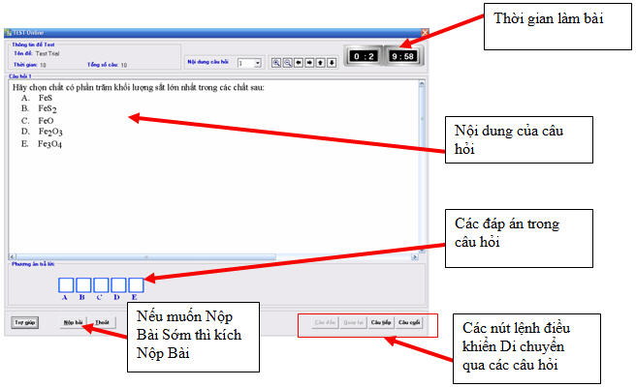Select answer box B
Viewport: 636px width, 387px height.
click(83, 285)
